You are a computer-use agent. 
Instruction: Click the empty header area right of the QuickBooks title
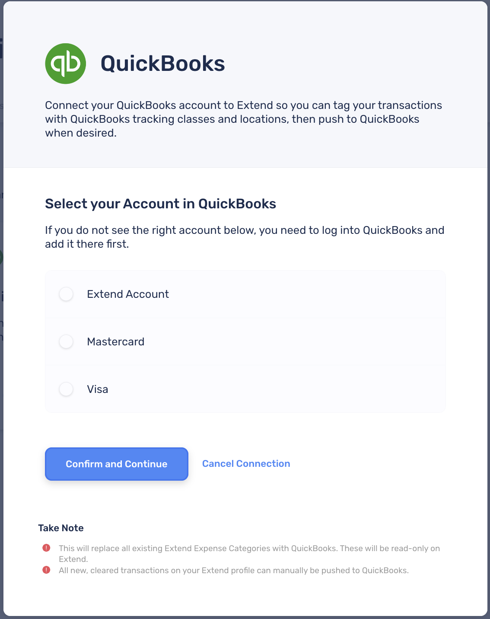point(354,64)
